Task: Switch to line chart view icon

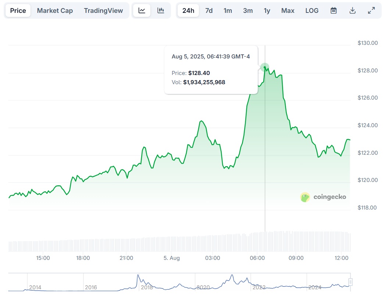Action: [142, 11]
